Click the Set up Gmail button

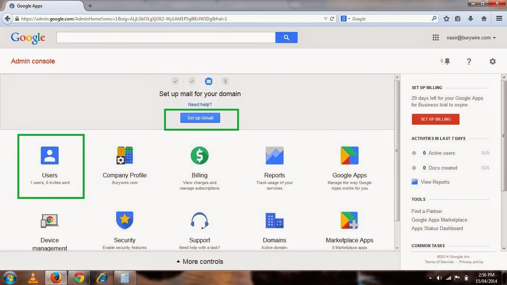tap(200, 118)
